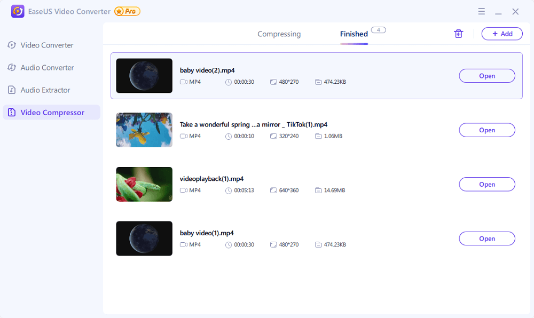The height and width of the screenshot is (318, 534).
Task: Select the Finished tab
Action: [x=354, y=34]
